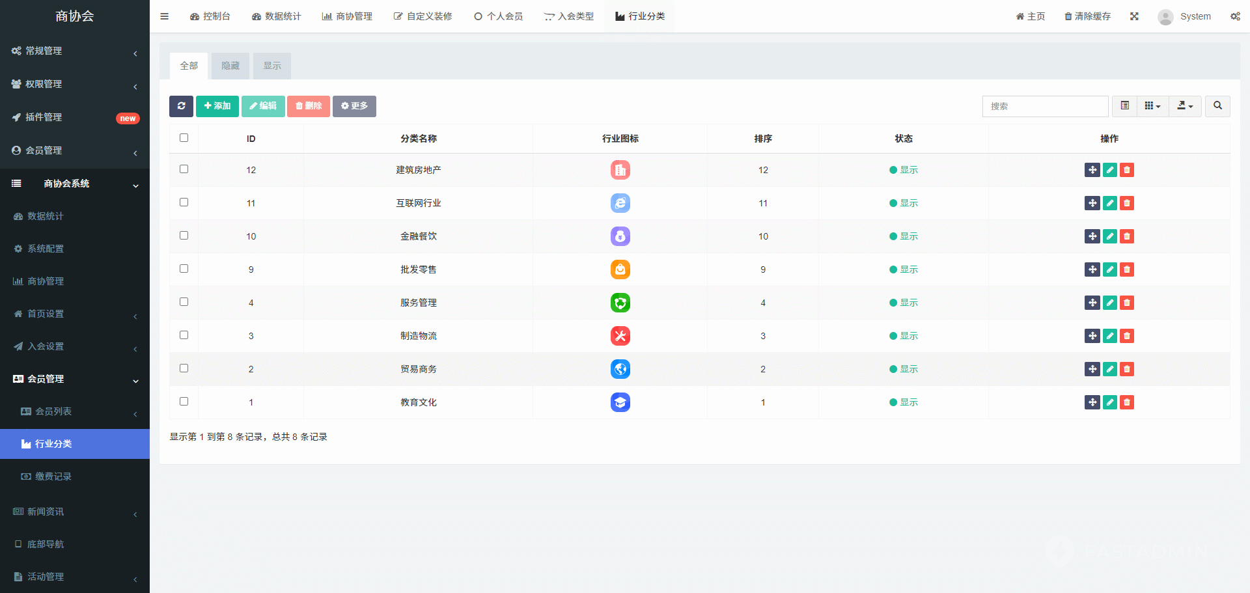The image size is (1250, 593).
Task: Click the search magnifier icon button
Action: click(x=1217, y=106)
